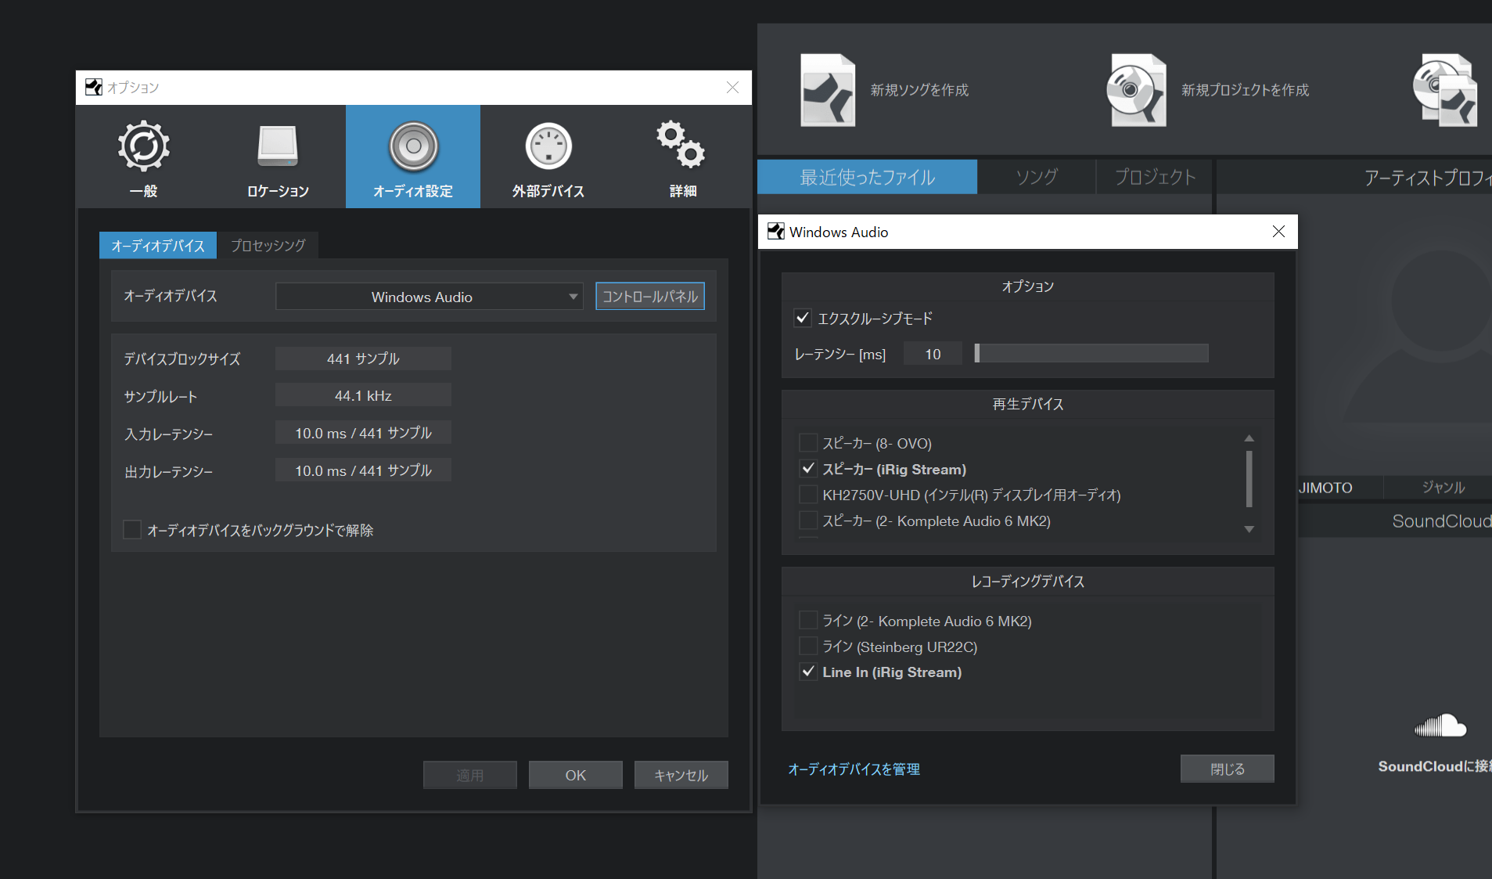Select the オーディオ設定 speaker icon
This screenshot has height=879, width=1492.
(413, 146)
